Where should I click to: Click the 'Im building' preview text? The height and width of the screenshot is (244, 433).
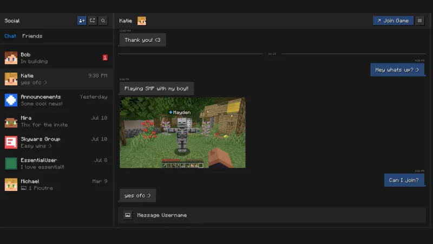click(x=34, y=61)
